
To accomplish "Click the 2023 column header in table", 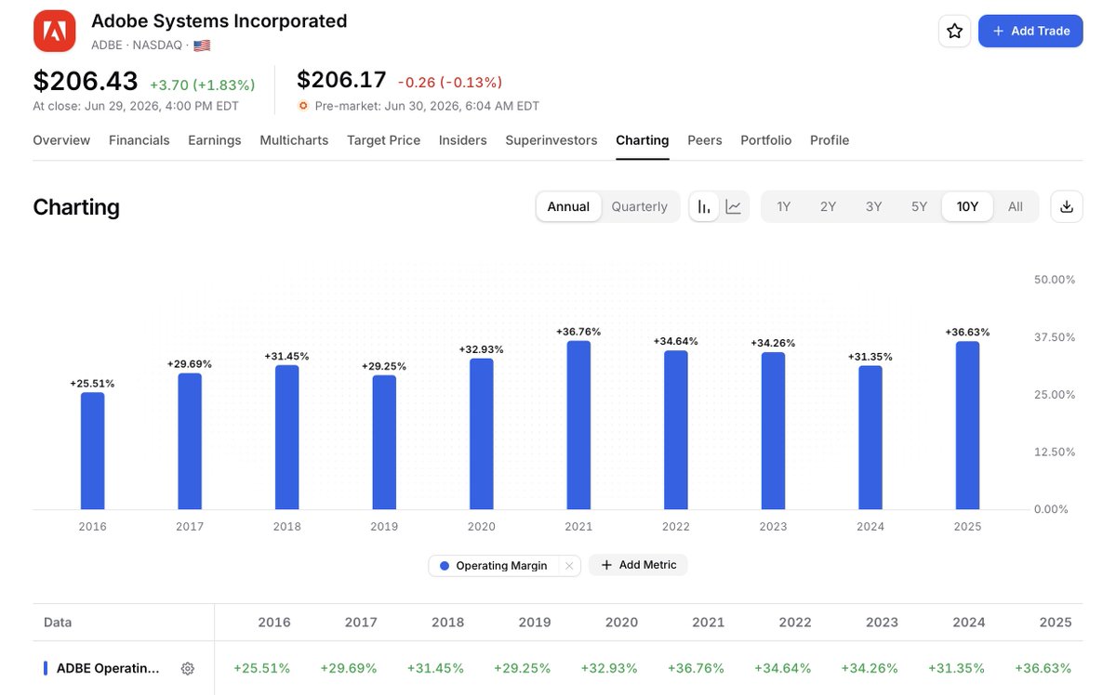I will [882, 623].
